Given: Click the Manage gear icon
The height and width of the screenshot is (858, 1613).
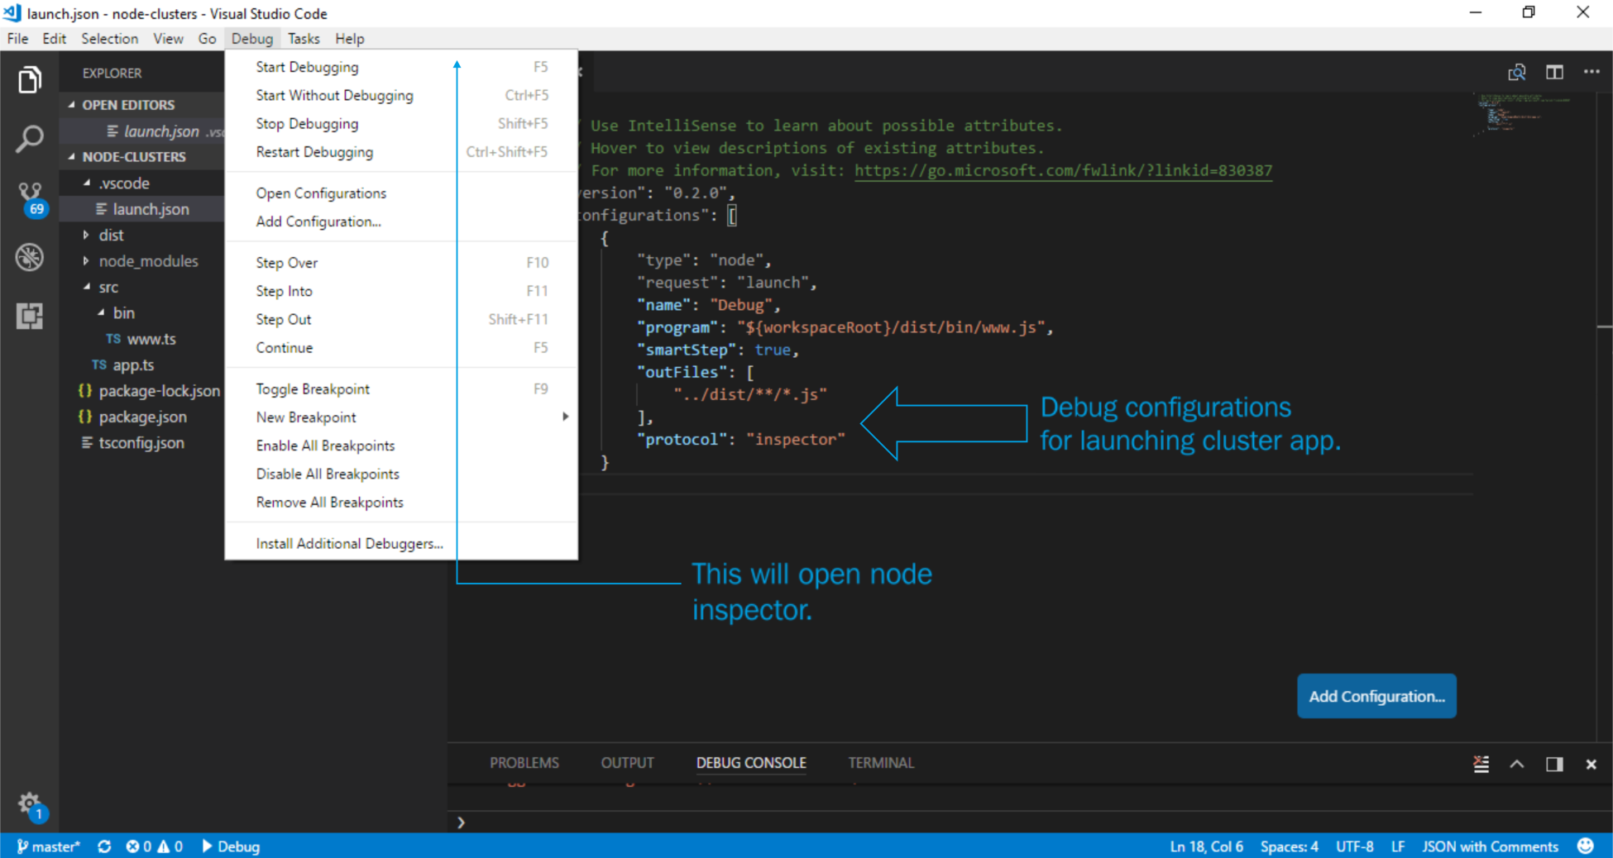Looking at the screenshot, I should click(x=30, y=803).
